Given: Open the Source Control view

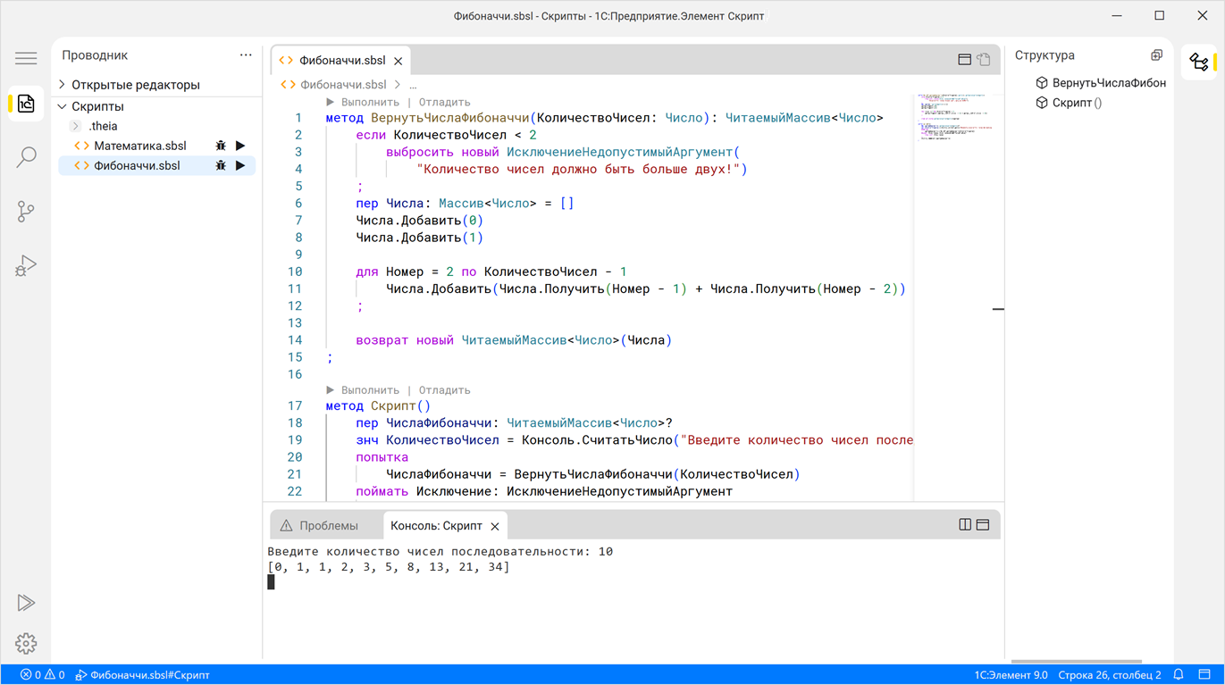Looking at the screenshot, I should click(26, 212).
